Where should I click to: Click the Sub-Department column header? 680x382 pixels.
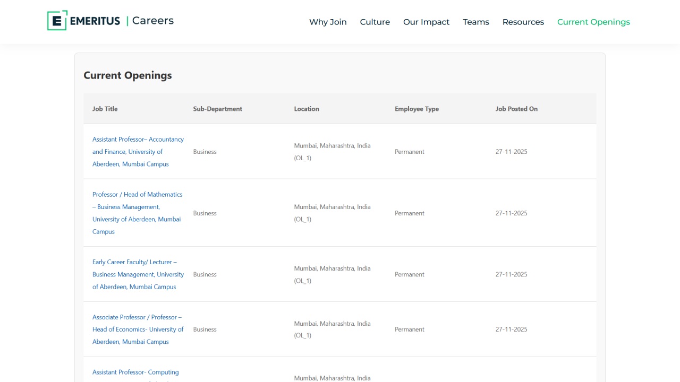[217, 109]
